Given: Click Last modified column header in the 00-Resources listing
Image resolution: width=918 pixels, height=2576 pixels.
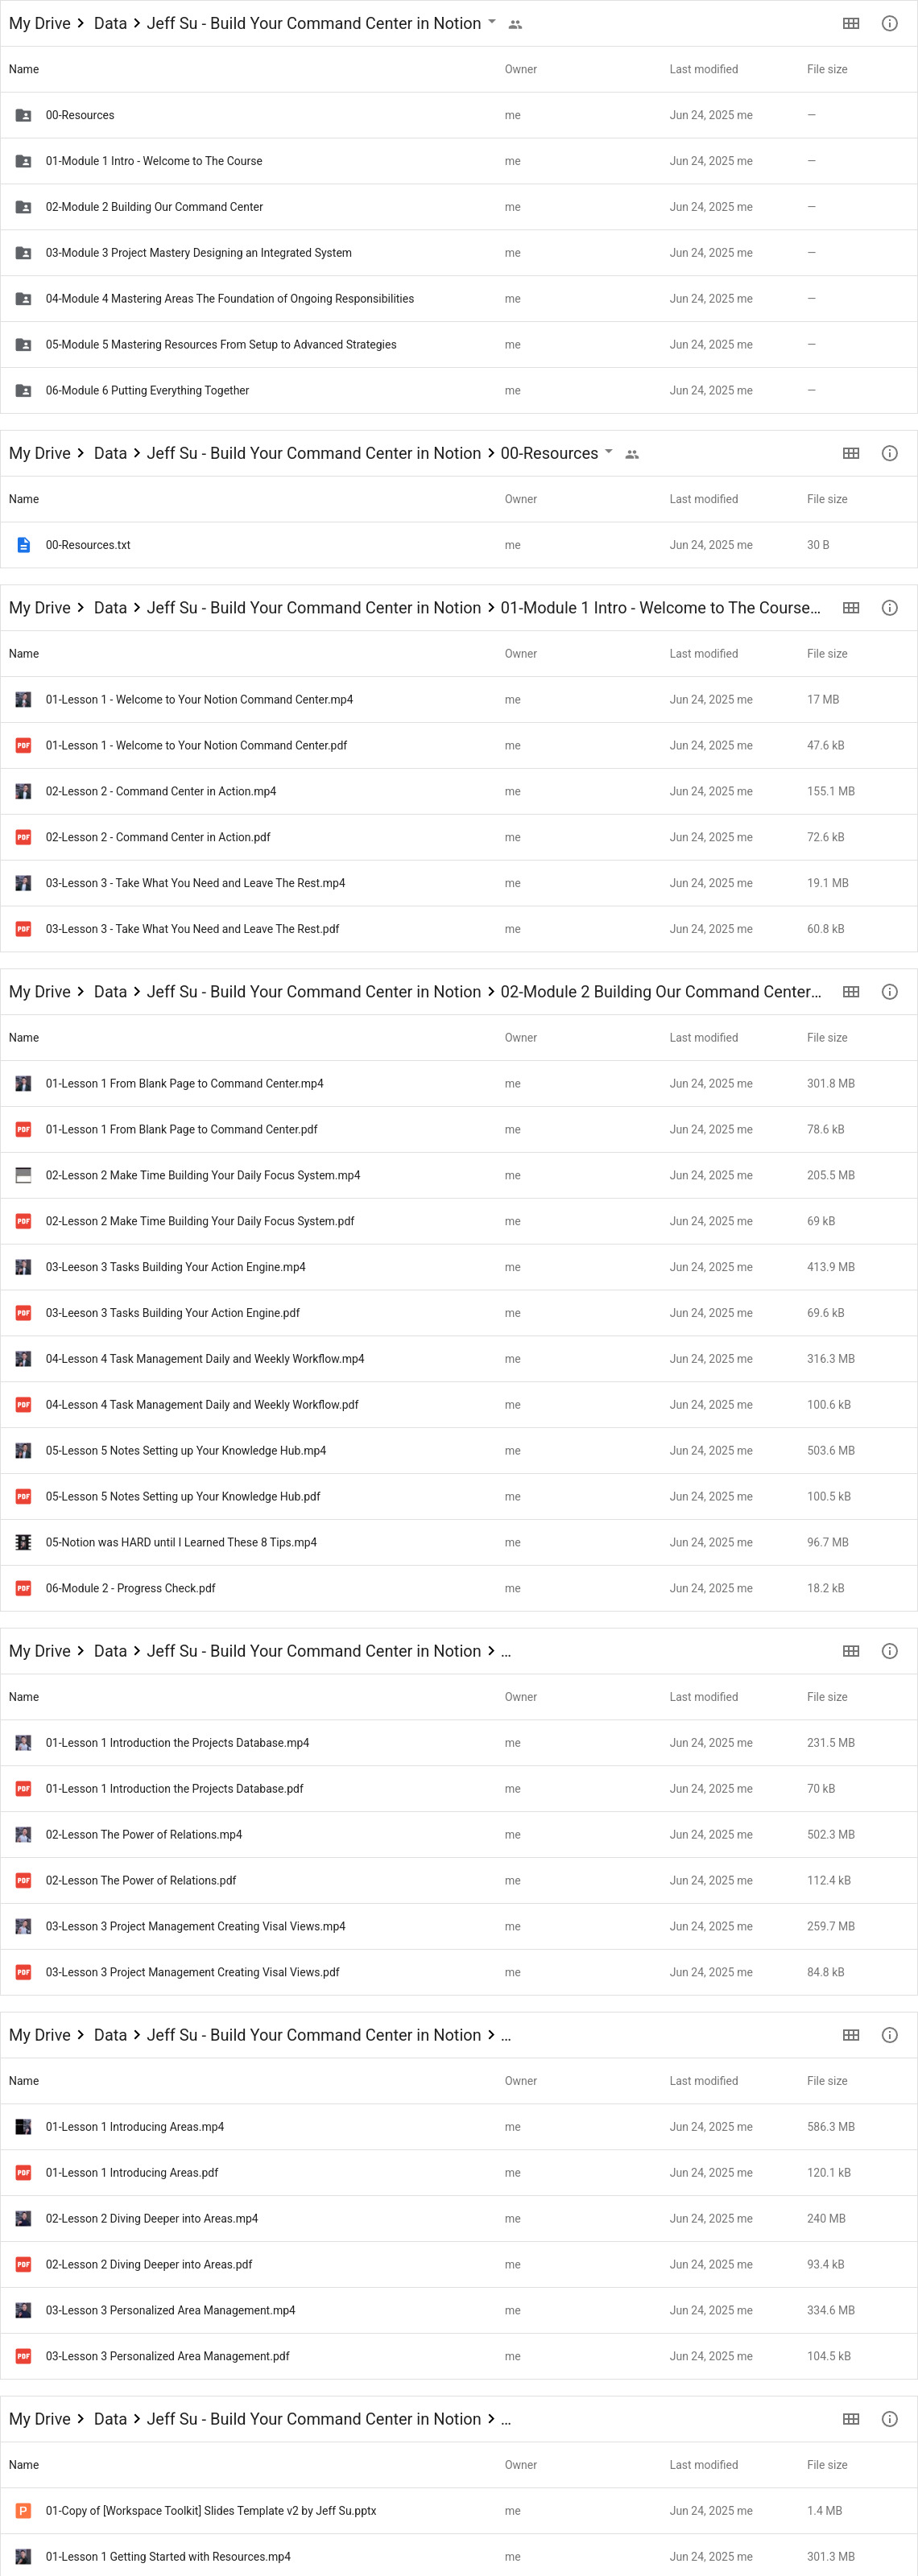Looking at the screenshot, I should [704, 499].
